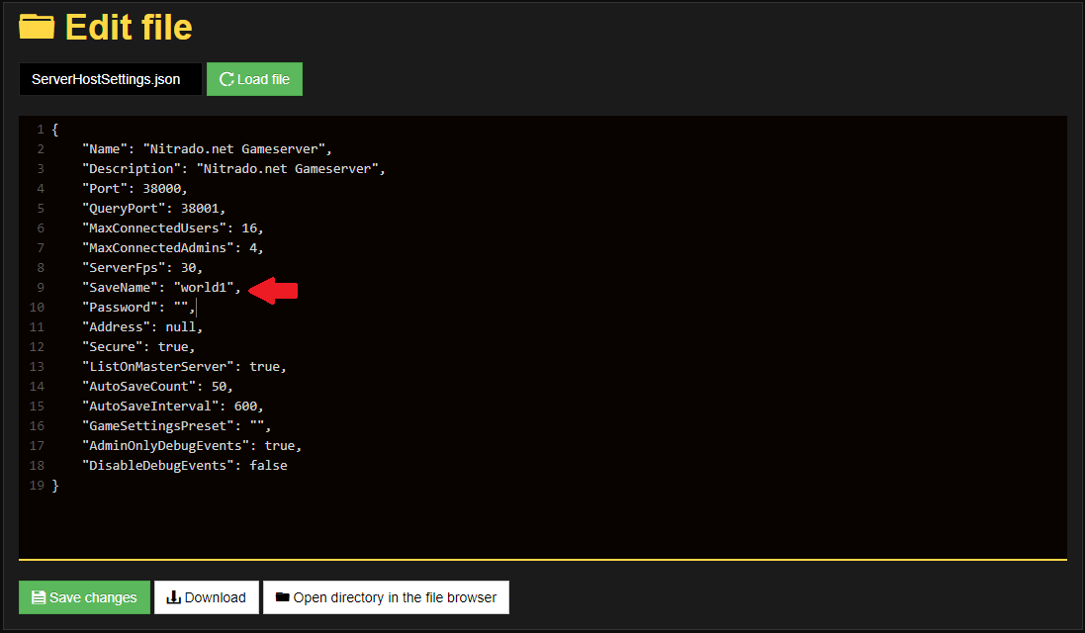Click the floppy disk icon on Save changes
Screen dimensions: 1085x633
click(x=39, y=597)
